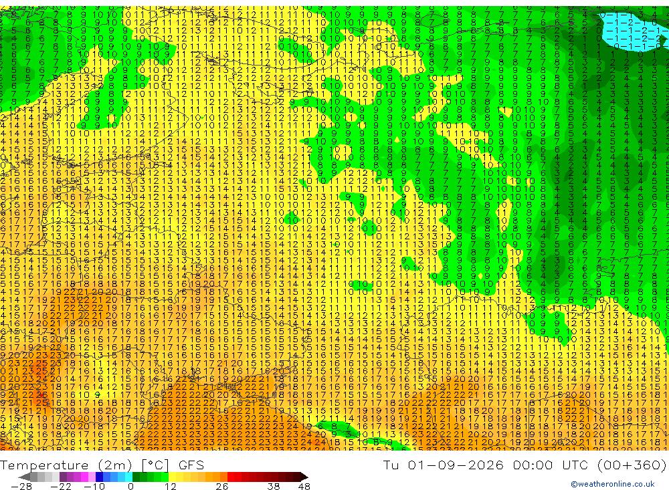
Task: Open the weatheronline.co.uk copyright link
Action: [x=613, y=484]
